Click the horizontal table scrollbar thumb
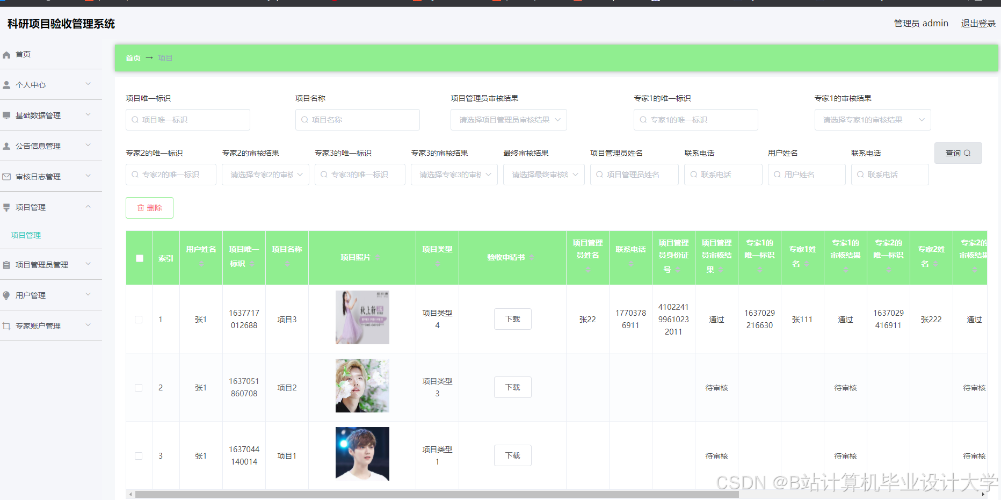This screenshot has height=500, width=1001. click(437, 495)
